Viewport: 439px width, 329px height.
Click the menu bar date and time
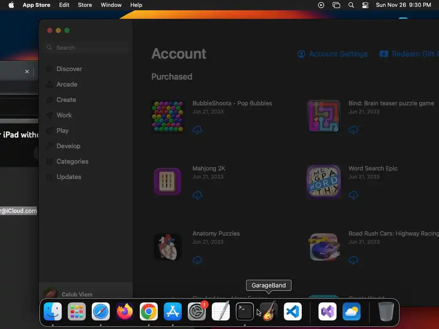tap(403, 5)
